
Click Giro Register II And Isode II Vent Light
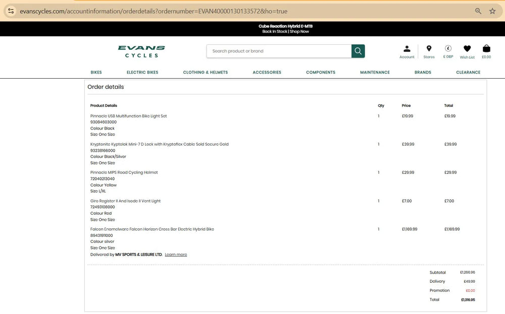click(x=125, y=201)
